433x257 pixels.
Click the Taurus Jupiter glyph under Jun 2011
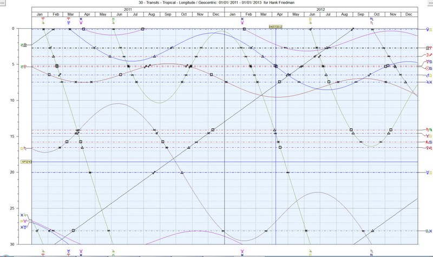[x=113, y=21]
